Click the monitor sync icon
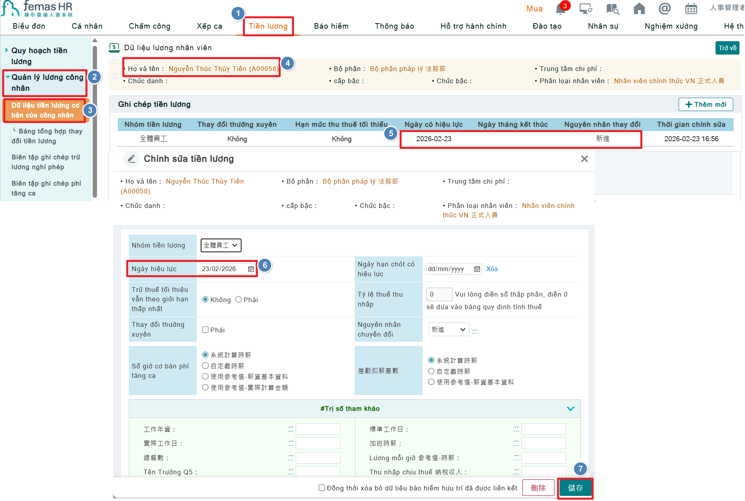This screenshot has height=501, width=745. [586, 9]
